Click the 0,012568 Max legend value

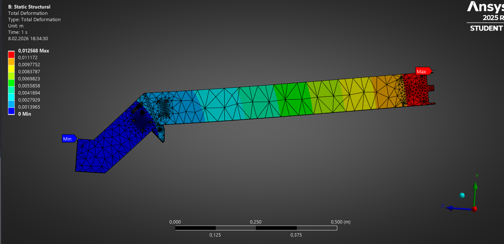coord(33,51)
